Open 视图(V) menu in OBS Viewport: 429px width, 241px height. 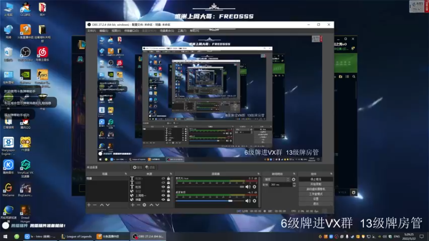pyautogui.click(x=116, y=31)
